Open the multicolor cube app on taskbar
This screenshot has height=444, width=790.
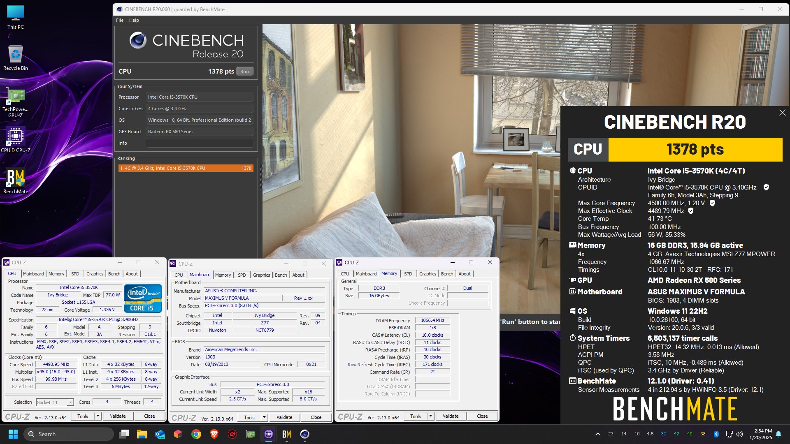click(178, 434)
